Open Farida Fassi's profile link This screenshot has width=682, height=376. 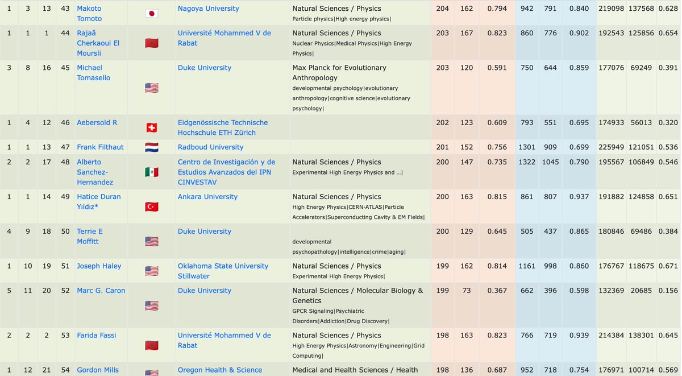pos(98,335)
